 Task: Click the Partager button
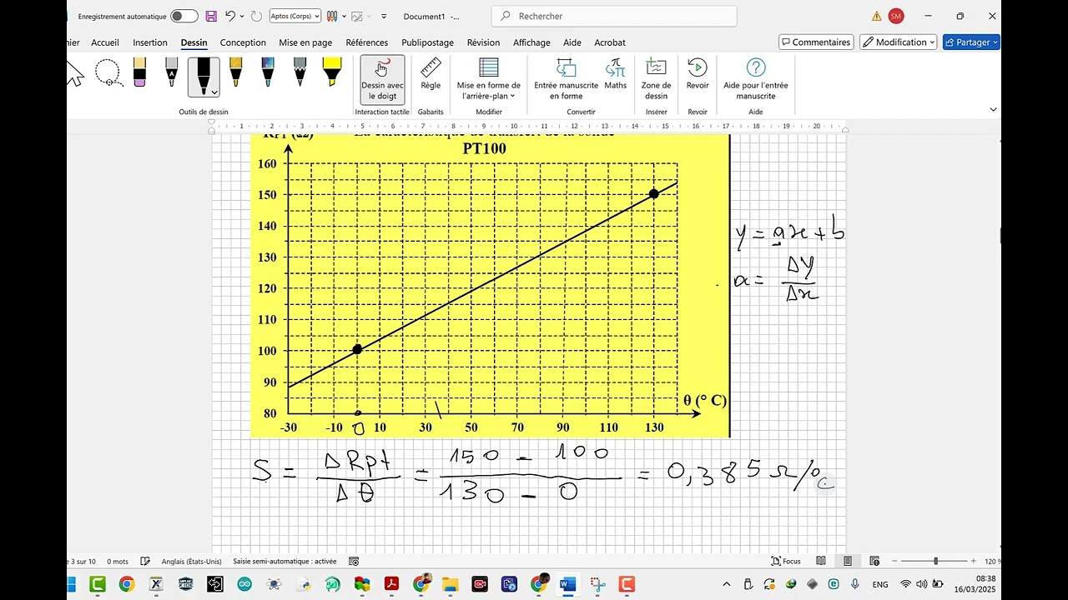tap(971, 42)
